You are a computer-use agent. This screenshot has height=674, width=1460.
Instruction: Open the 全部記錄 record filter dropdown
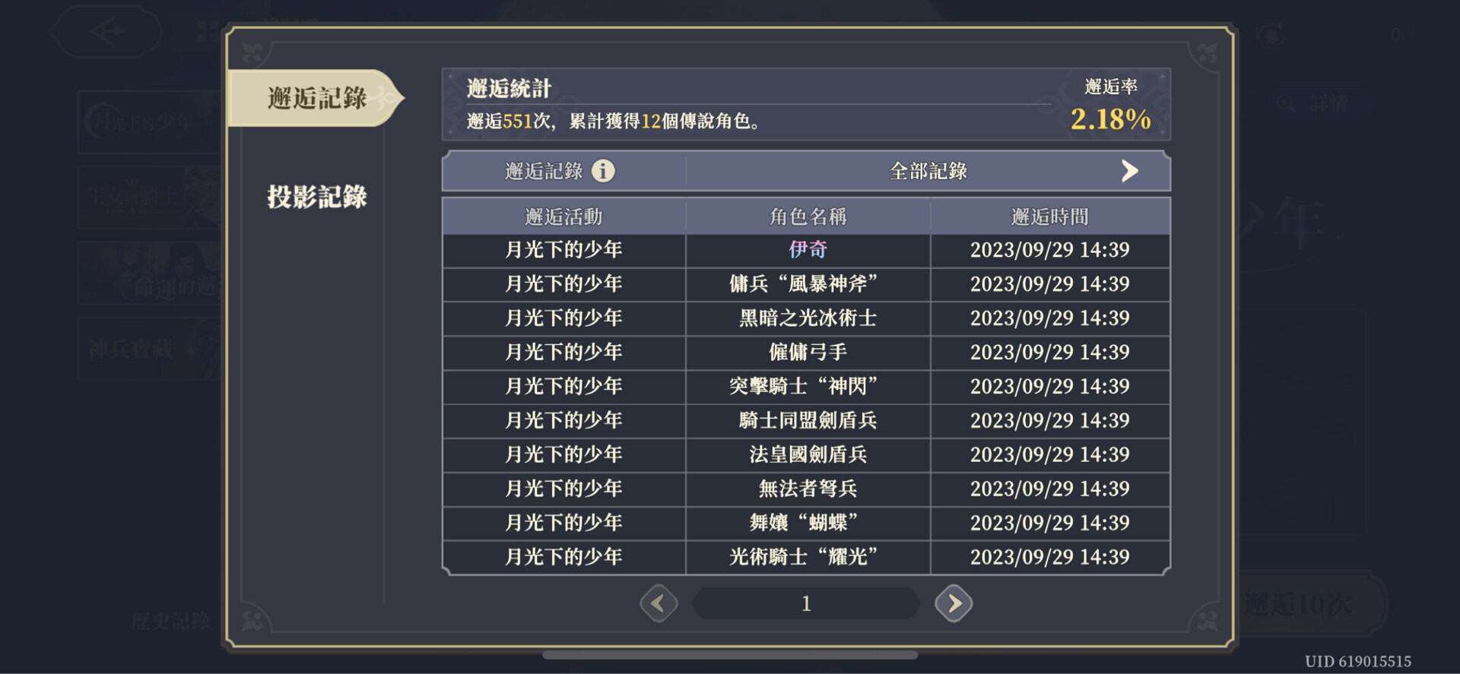(928, 171)
